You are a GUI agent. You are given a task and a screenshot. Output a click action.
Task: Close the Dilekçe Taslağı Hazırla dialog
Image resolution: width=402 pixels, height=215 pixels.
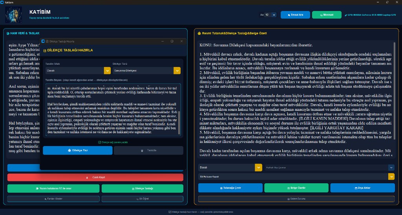click(x=181, y=41)
